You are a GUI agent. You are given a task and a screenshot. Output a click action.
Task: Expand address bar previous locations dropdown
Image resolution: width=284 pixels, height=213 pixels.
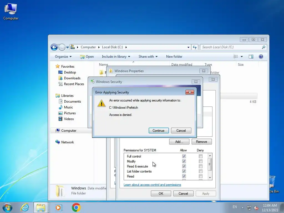click(188, 47)
